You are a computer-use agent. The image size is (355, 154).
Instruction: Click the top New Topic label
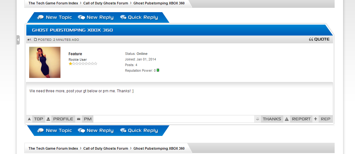point(59,17)
